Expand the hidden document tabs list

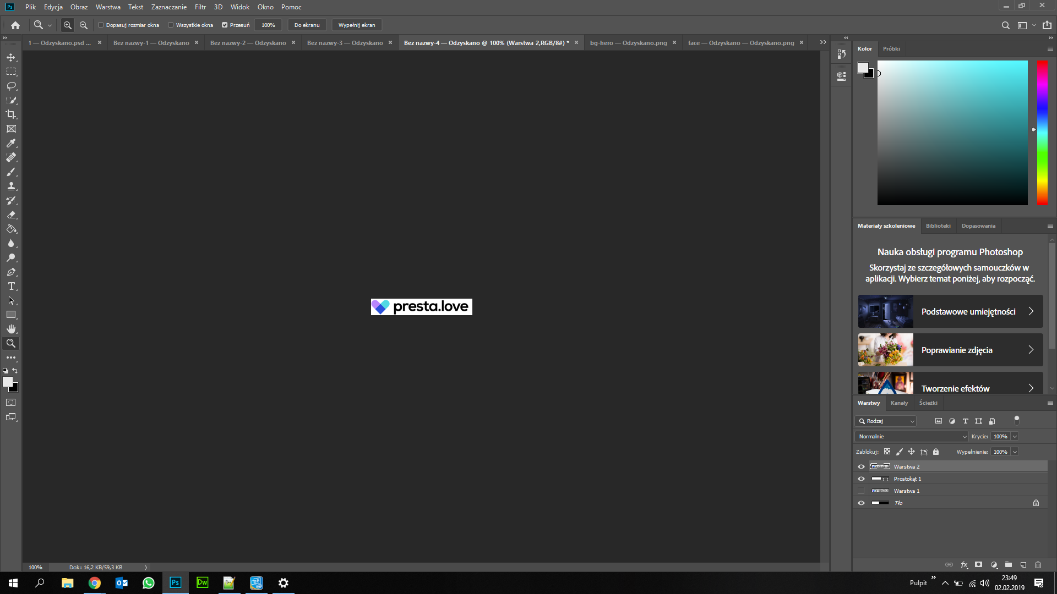[823, 42]
